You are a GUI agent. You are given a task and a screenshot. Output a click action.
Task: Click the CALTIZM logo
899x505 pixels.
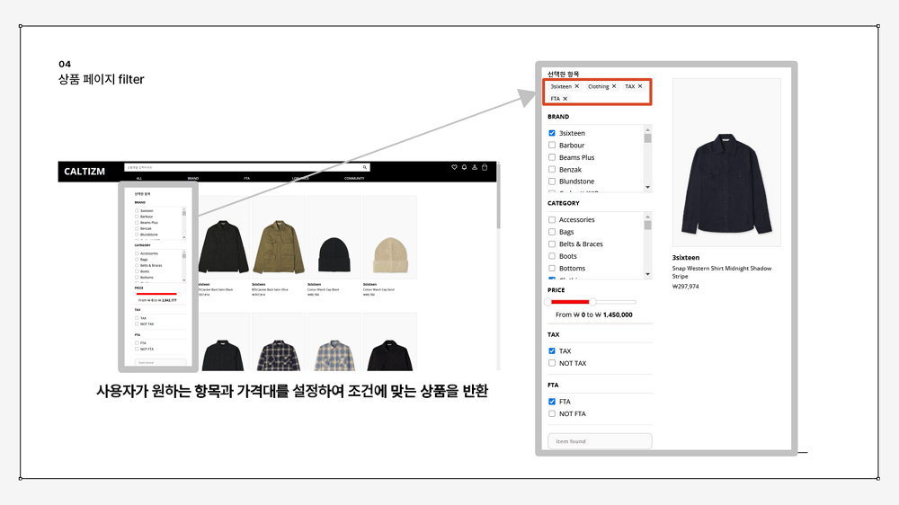click(85, 172)
